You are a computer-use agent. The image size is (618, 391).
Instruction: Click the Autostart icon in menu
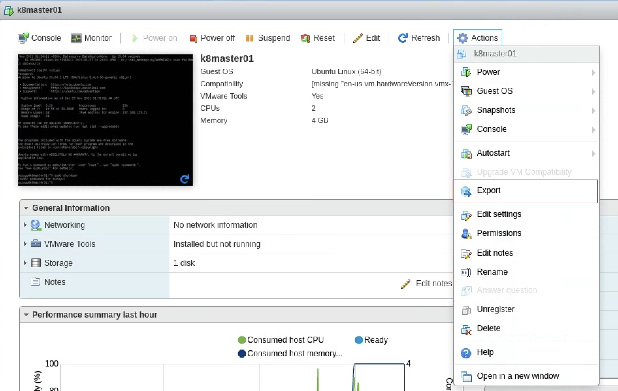click(x=466, y=153)
